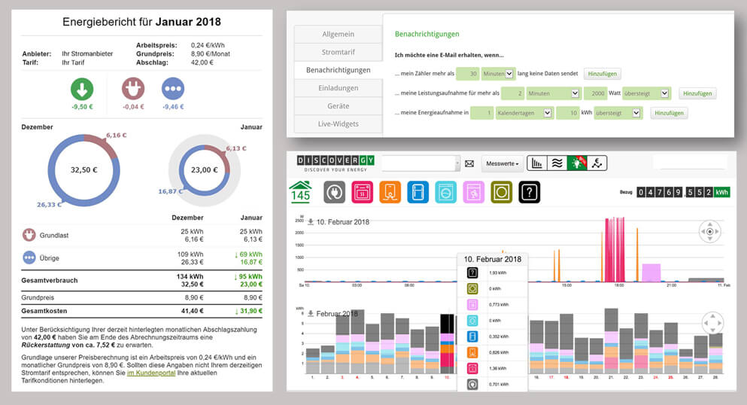
Task: Click the envelope mail icon
Action: click(x=469, y=163)
